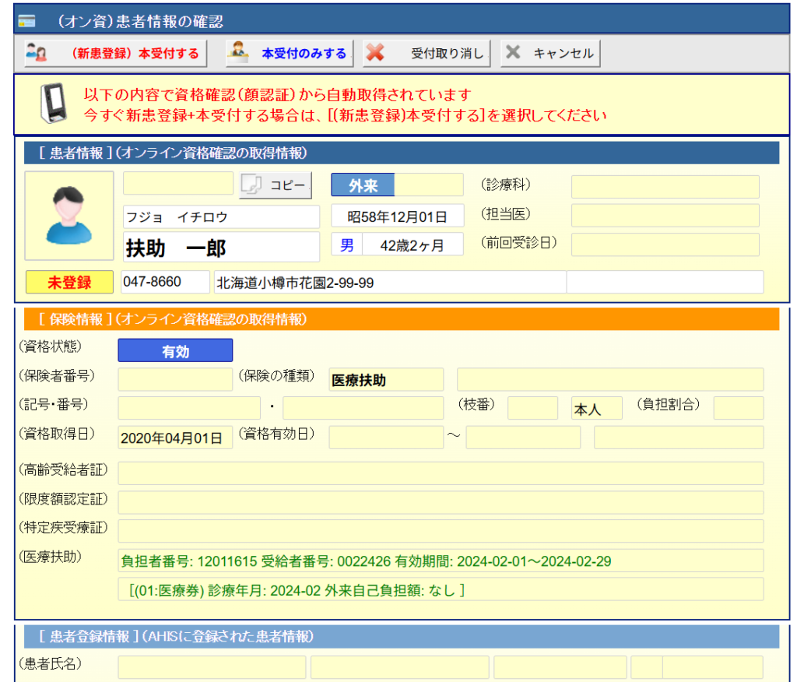Click the blue 有効 qualification status badge

point(175,351)
